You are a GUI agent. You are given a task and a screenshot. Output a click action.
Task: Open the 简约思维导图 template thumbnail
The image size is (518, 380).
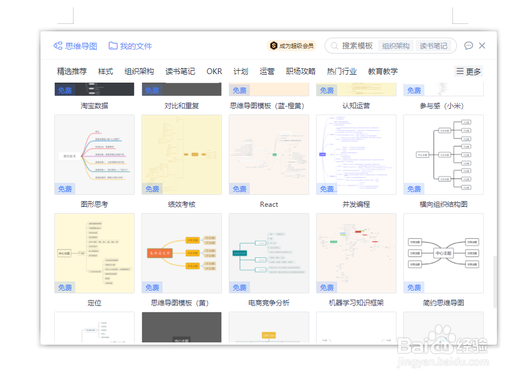[443, 253]
